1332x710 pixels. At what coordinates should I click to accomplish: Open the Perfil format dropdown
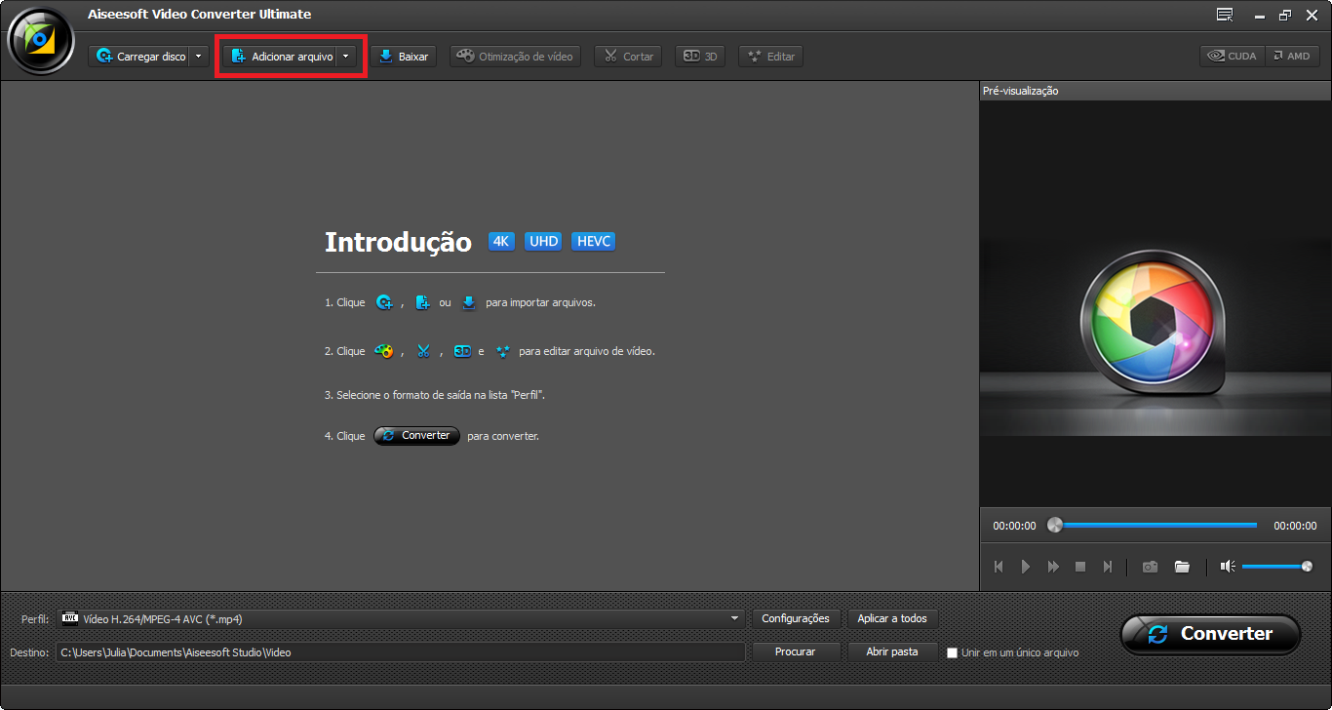click(733, 618)
